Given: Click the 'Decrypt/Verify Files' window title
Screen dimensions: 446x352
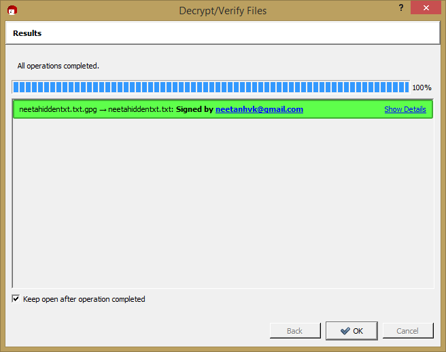Looking at the screenshot, I should click(x=222, y=10).
